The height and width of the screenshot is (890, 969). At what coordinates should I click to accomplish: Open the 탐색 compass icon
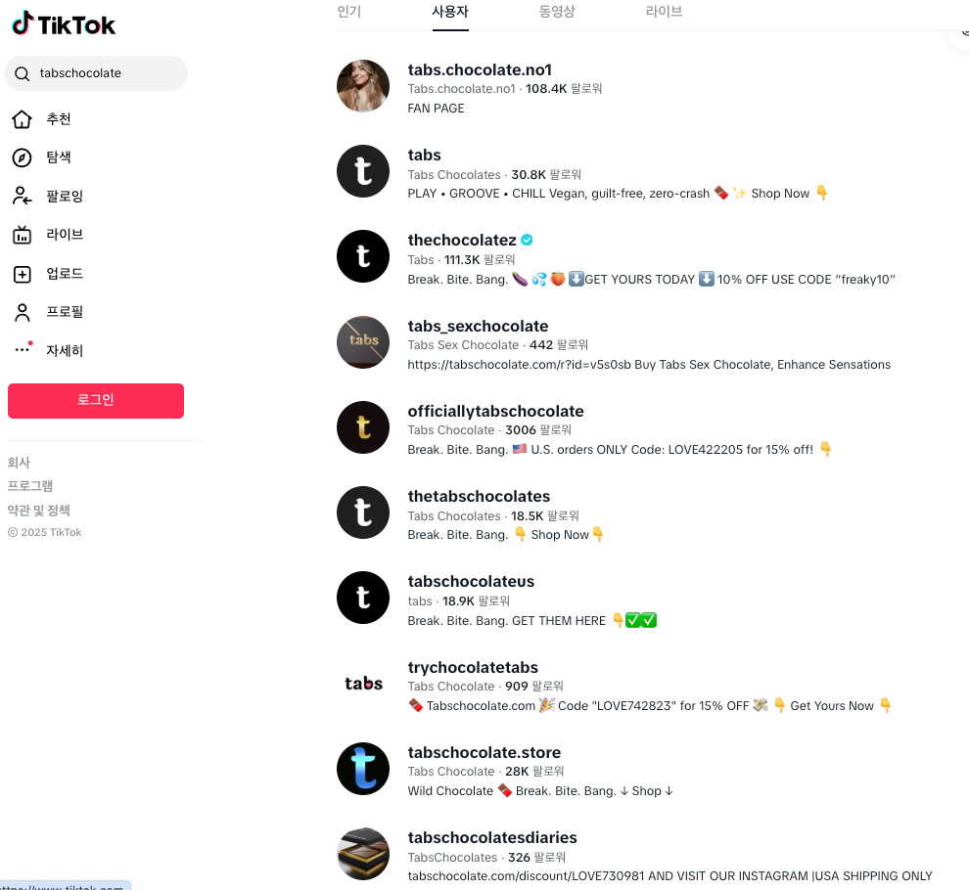pyautogui.click(x=22, y=157)
